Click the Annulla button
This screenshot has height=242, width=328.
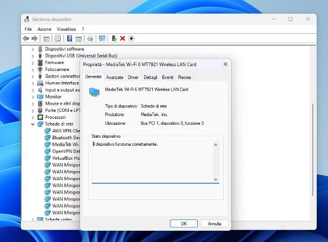click(x=215, y=224)
